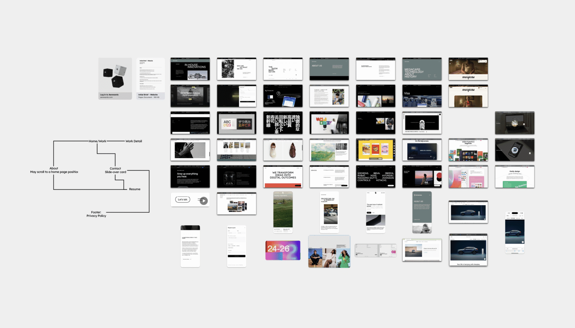Click the Let's talk pill button

182,199
